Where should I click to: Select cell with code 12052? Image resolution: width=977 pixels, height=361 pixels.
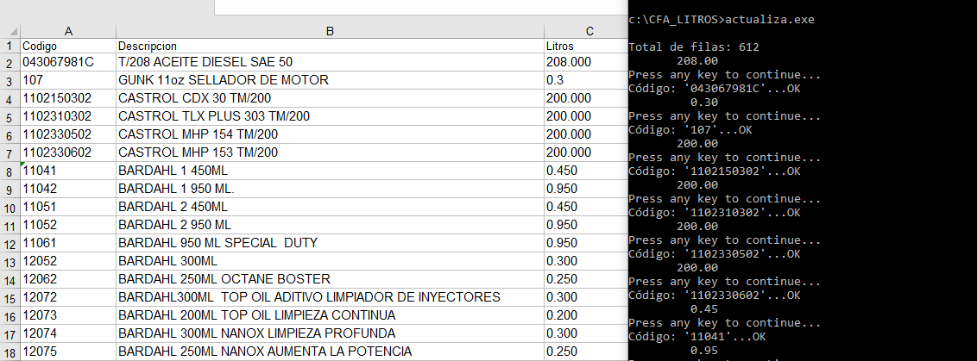68,261
